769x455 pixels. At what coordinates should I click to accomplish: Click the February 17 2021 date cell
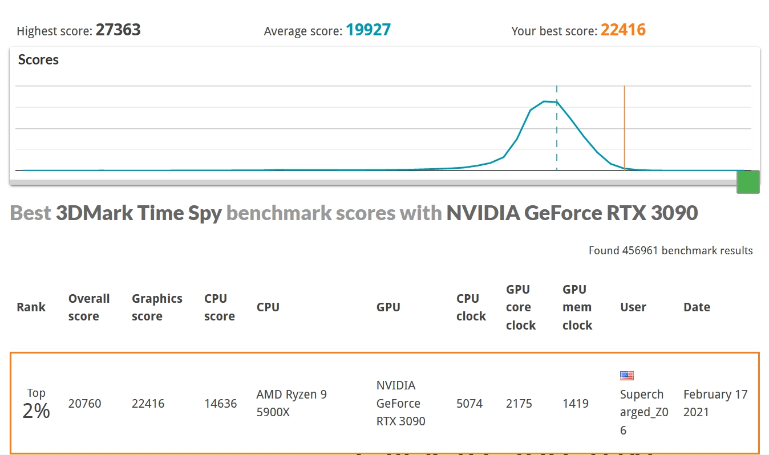click(x=715, y=403)
